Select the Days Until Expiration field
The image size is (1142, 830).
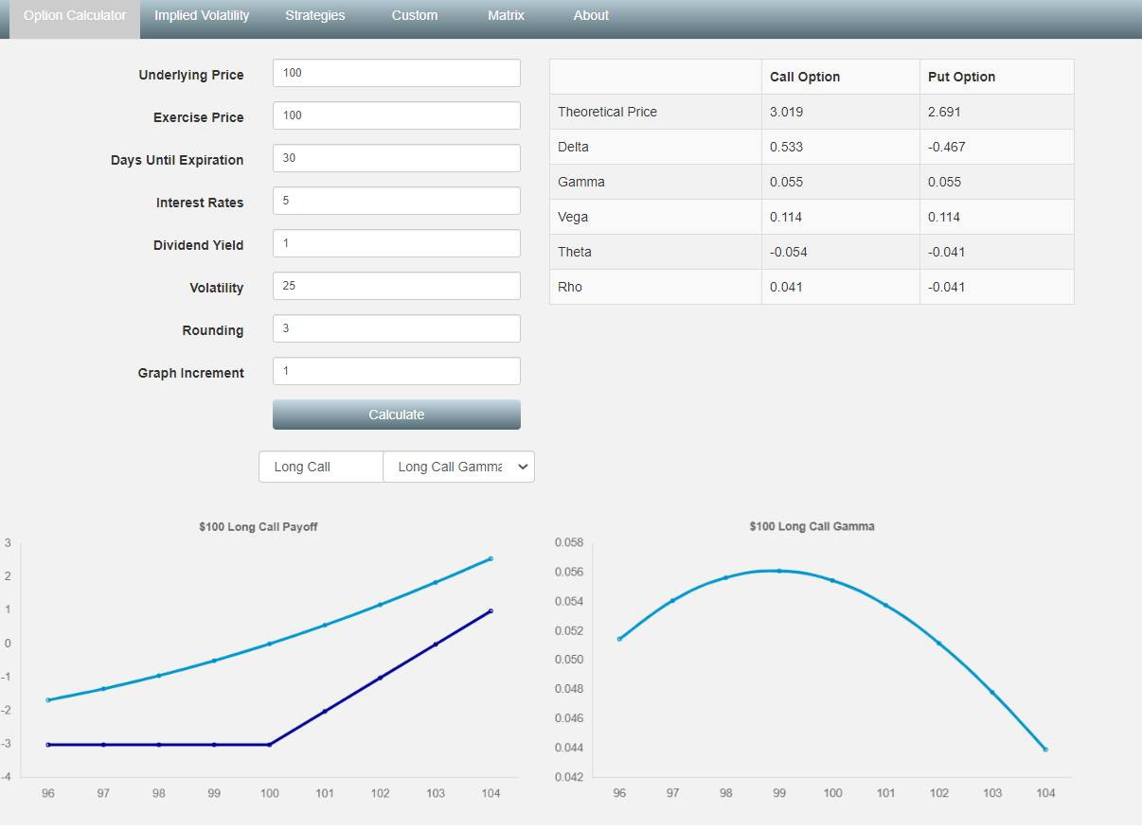396,158
